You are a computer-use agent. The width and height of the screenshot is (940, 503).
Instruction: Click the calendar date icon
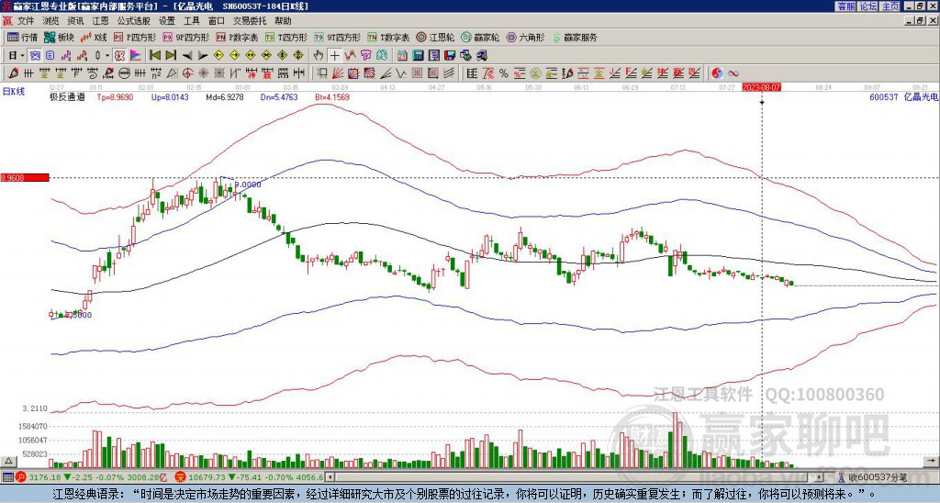click(x=402, y=55)
